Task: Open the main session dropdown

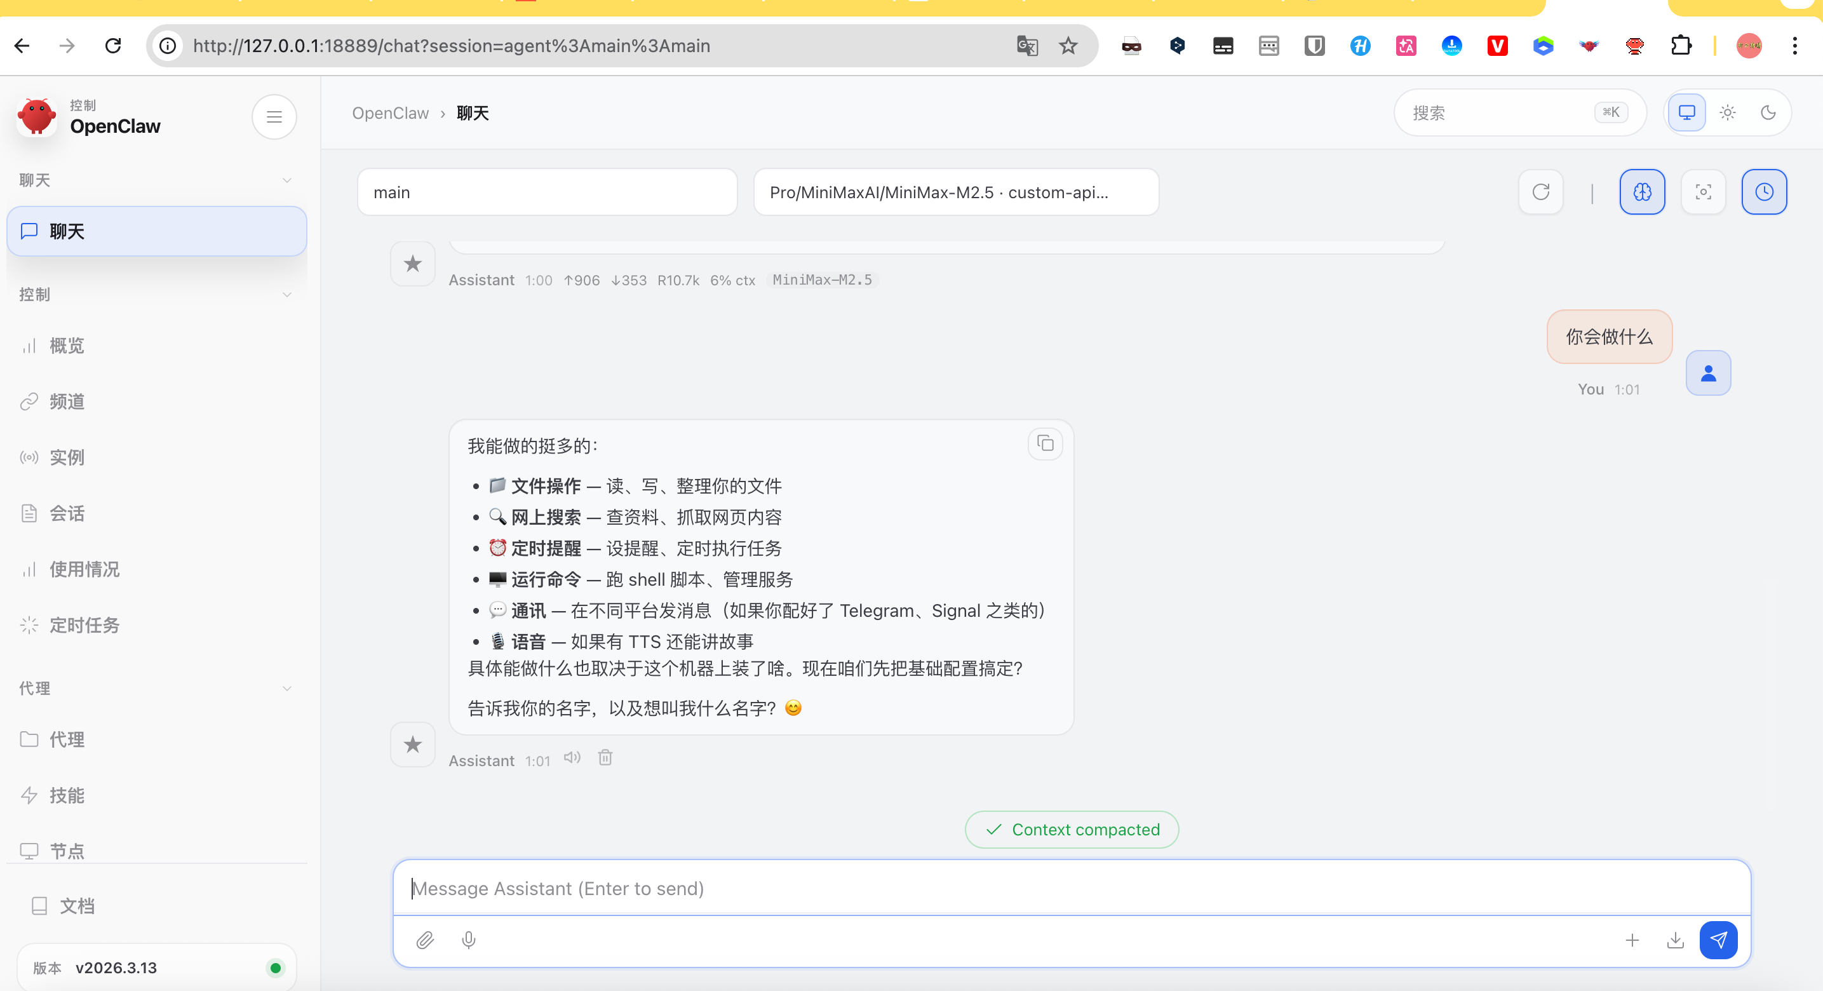Action: point(547,192)
